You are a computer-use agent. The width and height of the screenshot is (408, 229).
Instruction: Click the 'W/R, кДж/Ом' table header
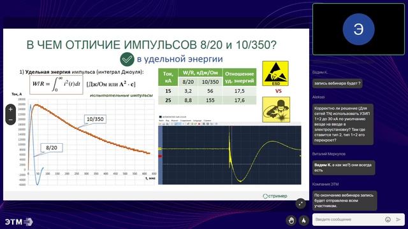200,73
